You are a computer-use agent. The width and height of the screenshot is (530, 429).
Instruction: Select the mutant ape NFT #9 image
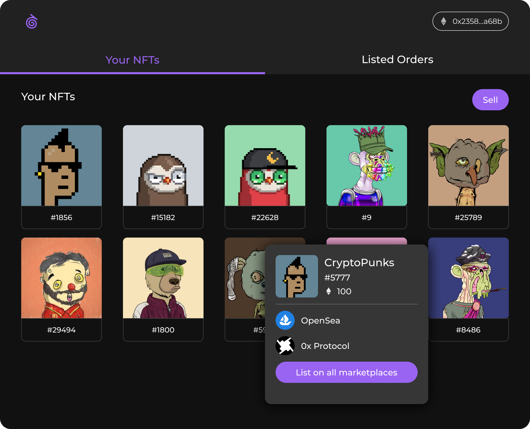pyautogui.click(x=367, y=165)
